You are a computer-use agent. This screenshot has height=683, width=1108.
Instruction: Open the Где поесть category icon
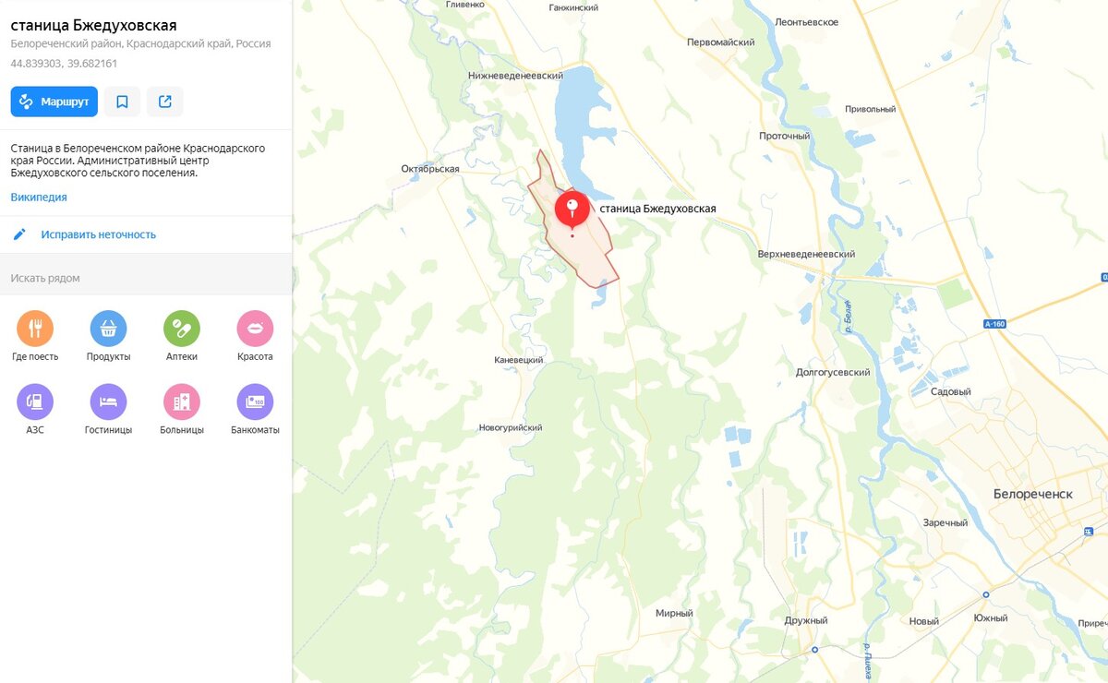click(35, 328)
